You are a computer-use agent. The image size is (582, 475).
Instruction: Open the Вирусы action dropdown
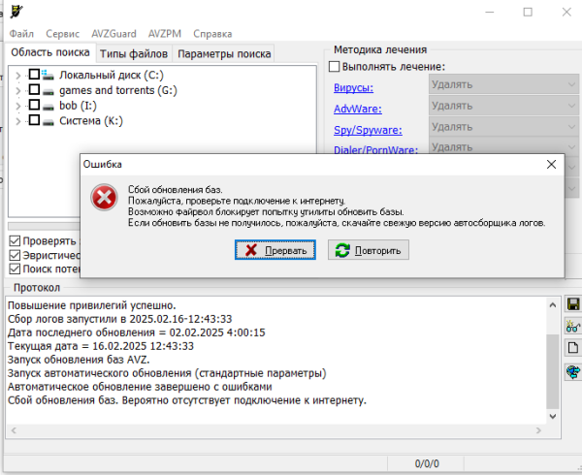(495, 85)
